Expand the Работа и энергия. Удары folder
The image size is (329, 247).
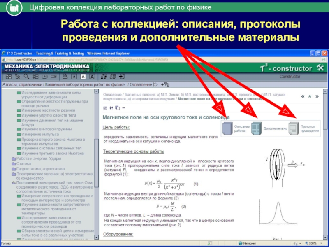(14, 159)
